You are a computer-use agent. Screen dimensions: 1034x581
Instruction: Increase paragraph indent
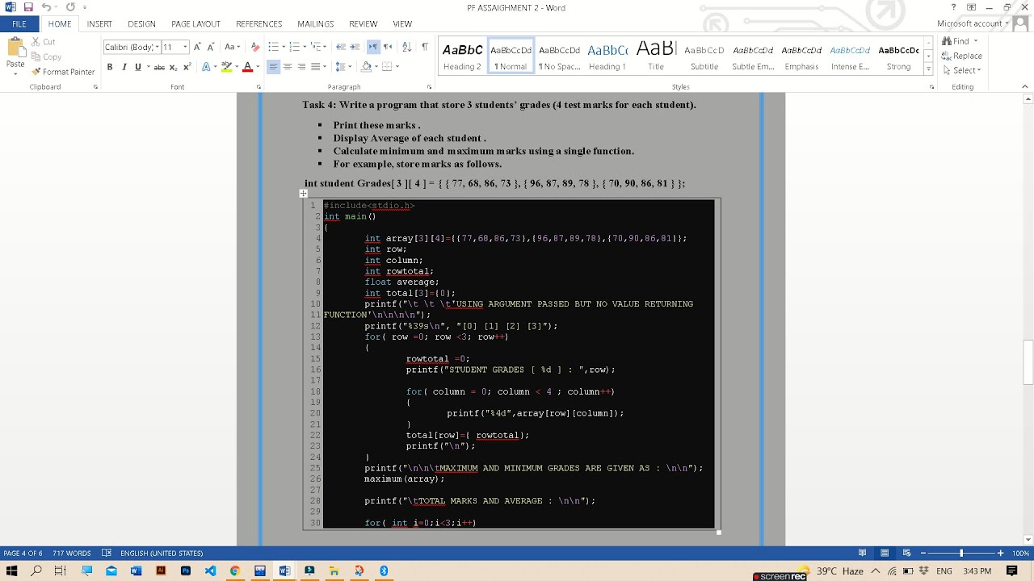(x=355, y=47)
